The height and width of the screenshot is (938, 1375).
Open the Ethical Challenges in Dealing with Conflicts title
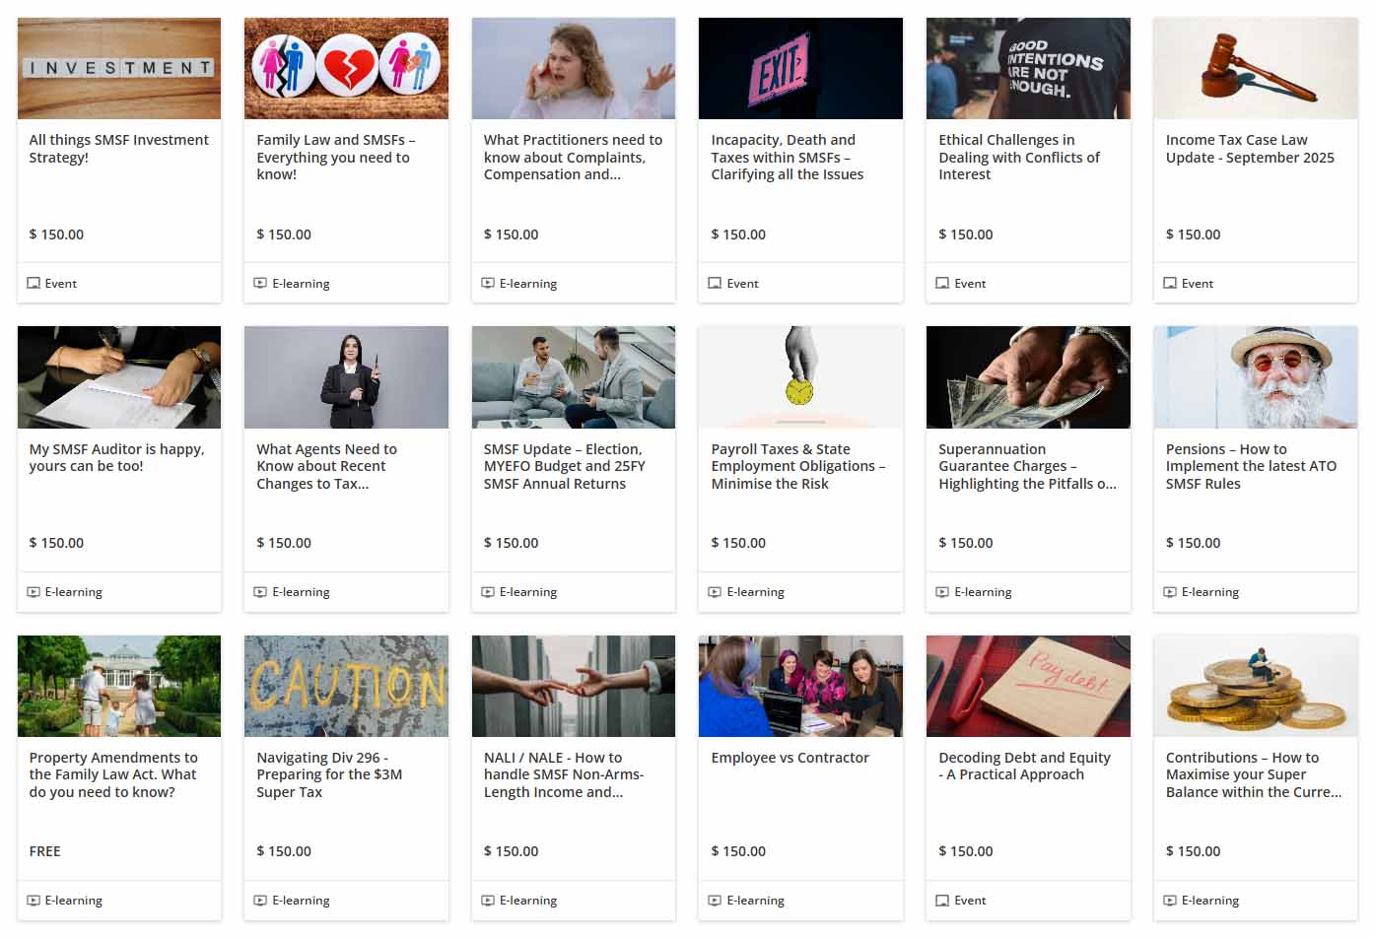coord(1019,158)
